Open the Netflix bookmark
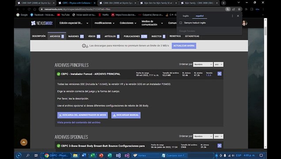The height and width of the screenshot is (159, 281). (x=103, y=15)
